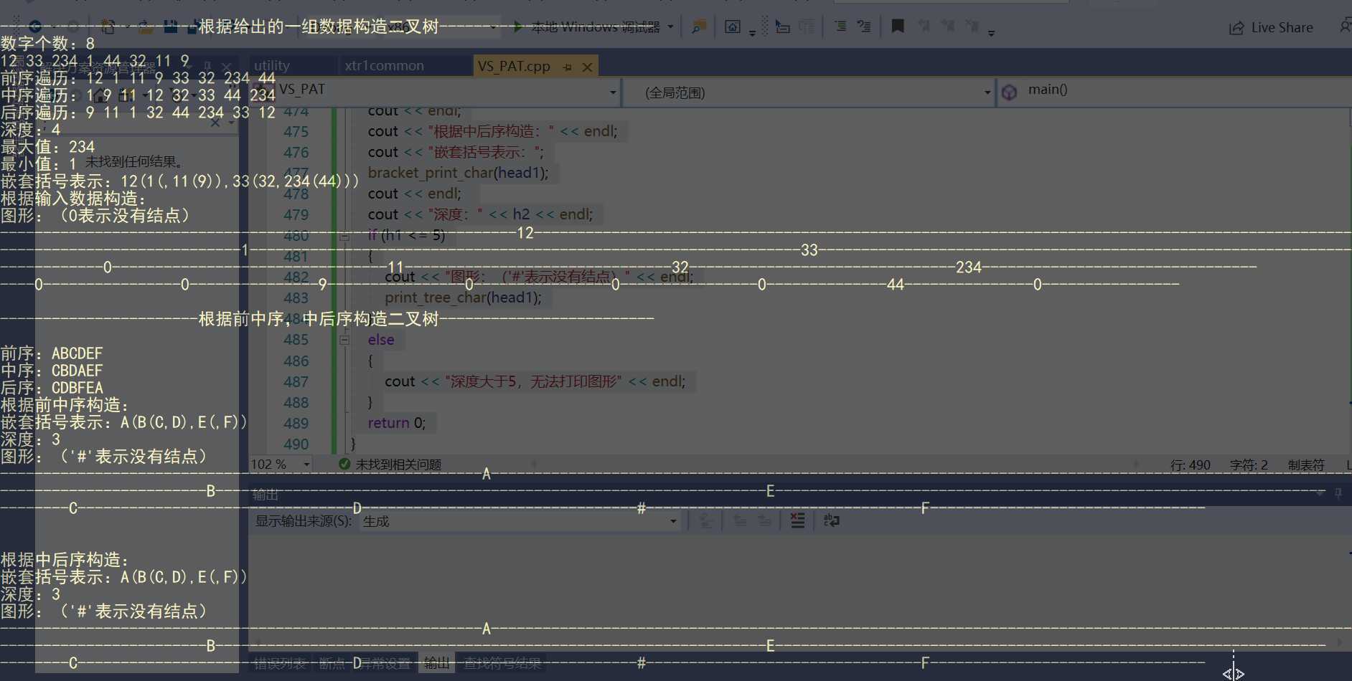Click the Live Share button
The width and height of the screenshot is (1352, 681).
click(x=1271, y=28)
